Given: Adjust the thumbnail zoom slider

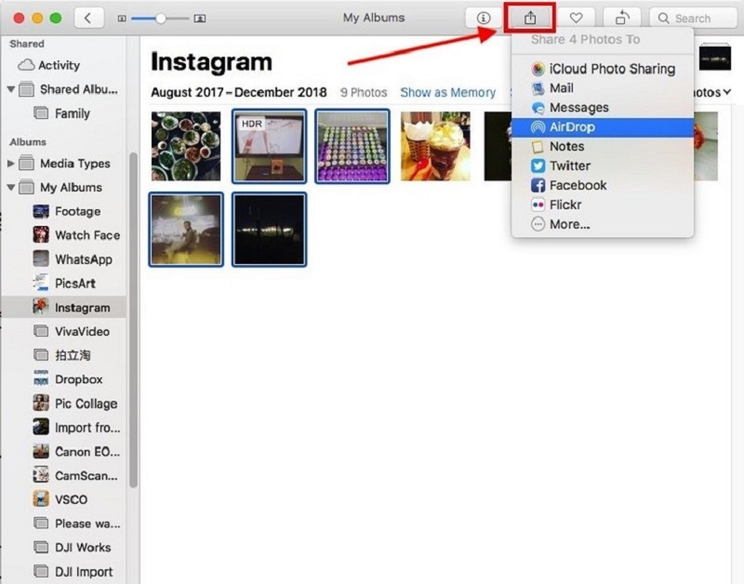Looking at the screenshot, I should tap(161, 18).
